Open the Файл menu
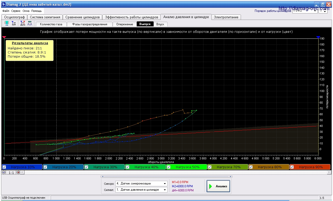 (x=6, y=11)
